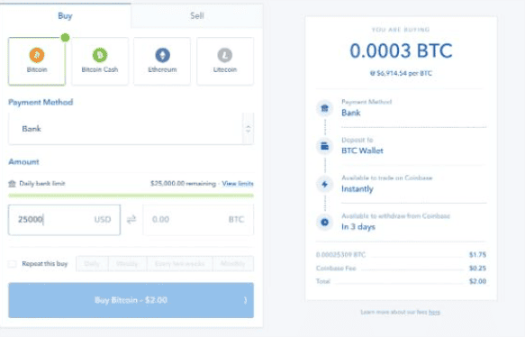Click the Coinbase Fee $0.25 value

tap(477, 269)
